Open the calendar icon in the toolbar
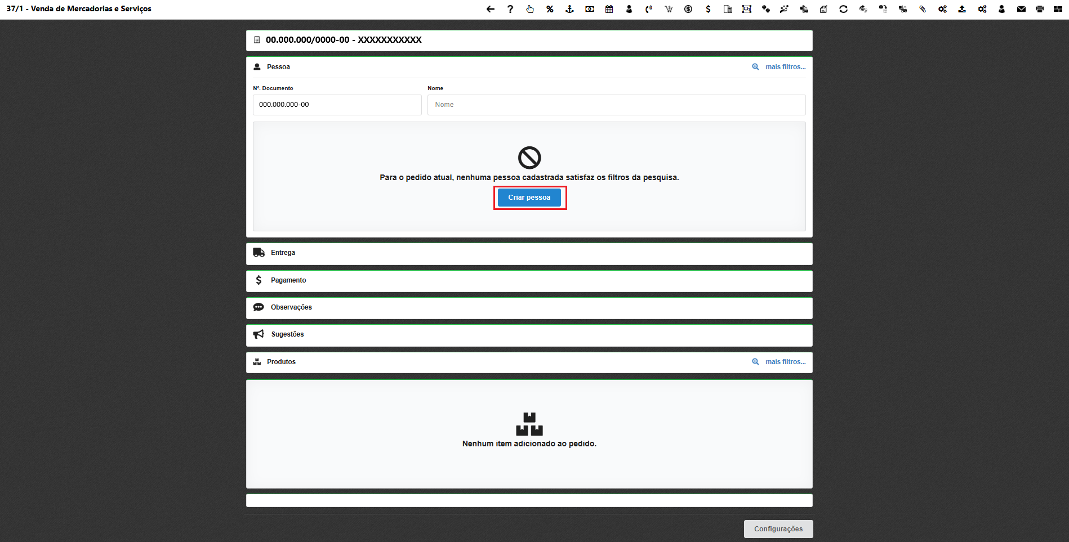Viewport: 1069px width, 542px height. [609, 9]
